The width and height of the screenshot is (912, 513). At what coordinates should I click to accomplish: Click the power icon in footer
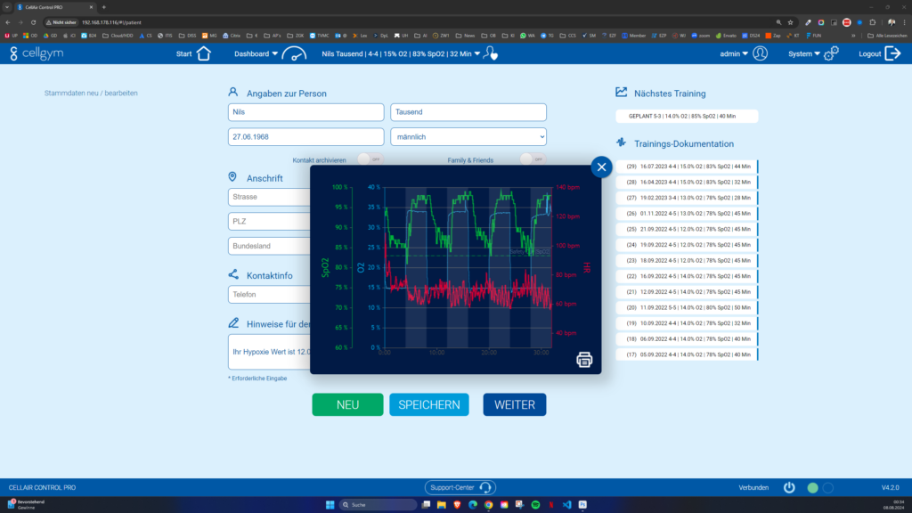(788, 488)
